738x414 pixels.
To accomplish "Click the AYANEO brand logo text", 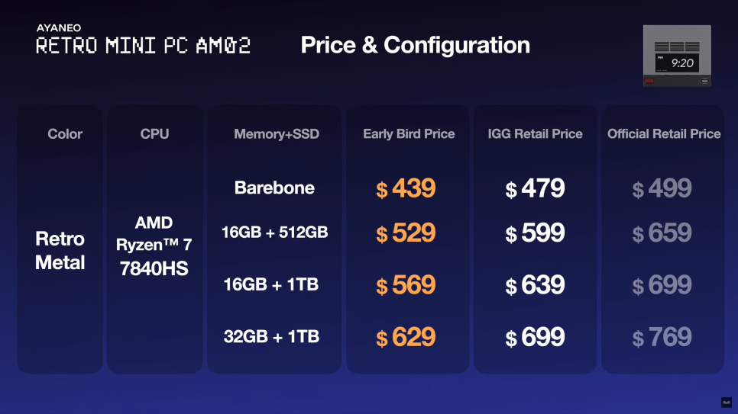I will tap(59, 27).
